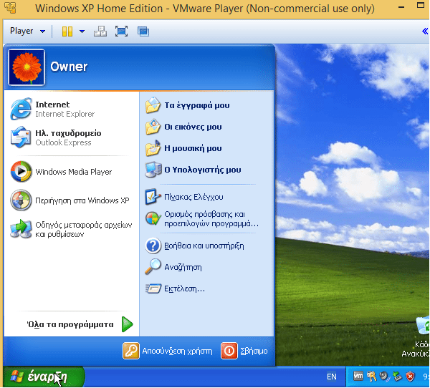The width and height of the screenshot is (430, 388).
Task: Pause the virtual machine
Action: click(x=67, y=31)
